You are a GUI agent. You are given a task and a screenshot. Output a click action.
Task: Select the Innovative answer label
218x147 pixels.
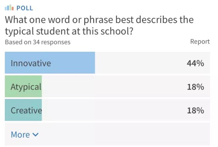(31, 63)
